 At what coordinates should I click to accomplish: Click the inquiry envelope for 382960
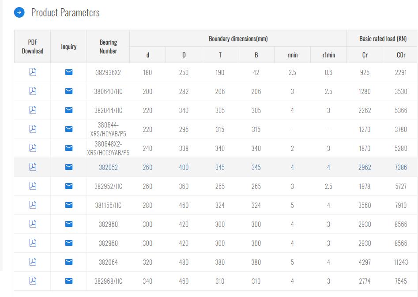pos(68,224)
